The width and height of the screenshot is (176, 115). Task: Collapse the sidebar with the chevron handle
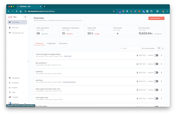click(28, 62)
